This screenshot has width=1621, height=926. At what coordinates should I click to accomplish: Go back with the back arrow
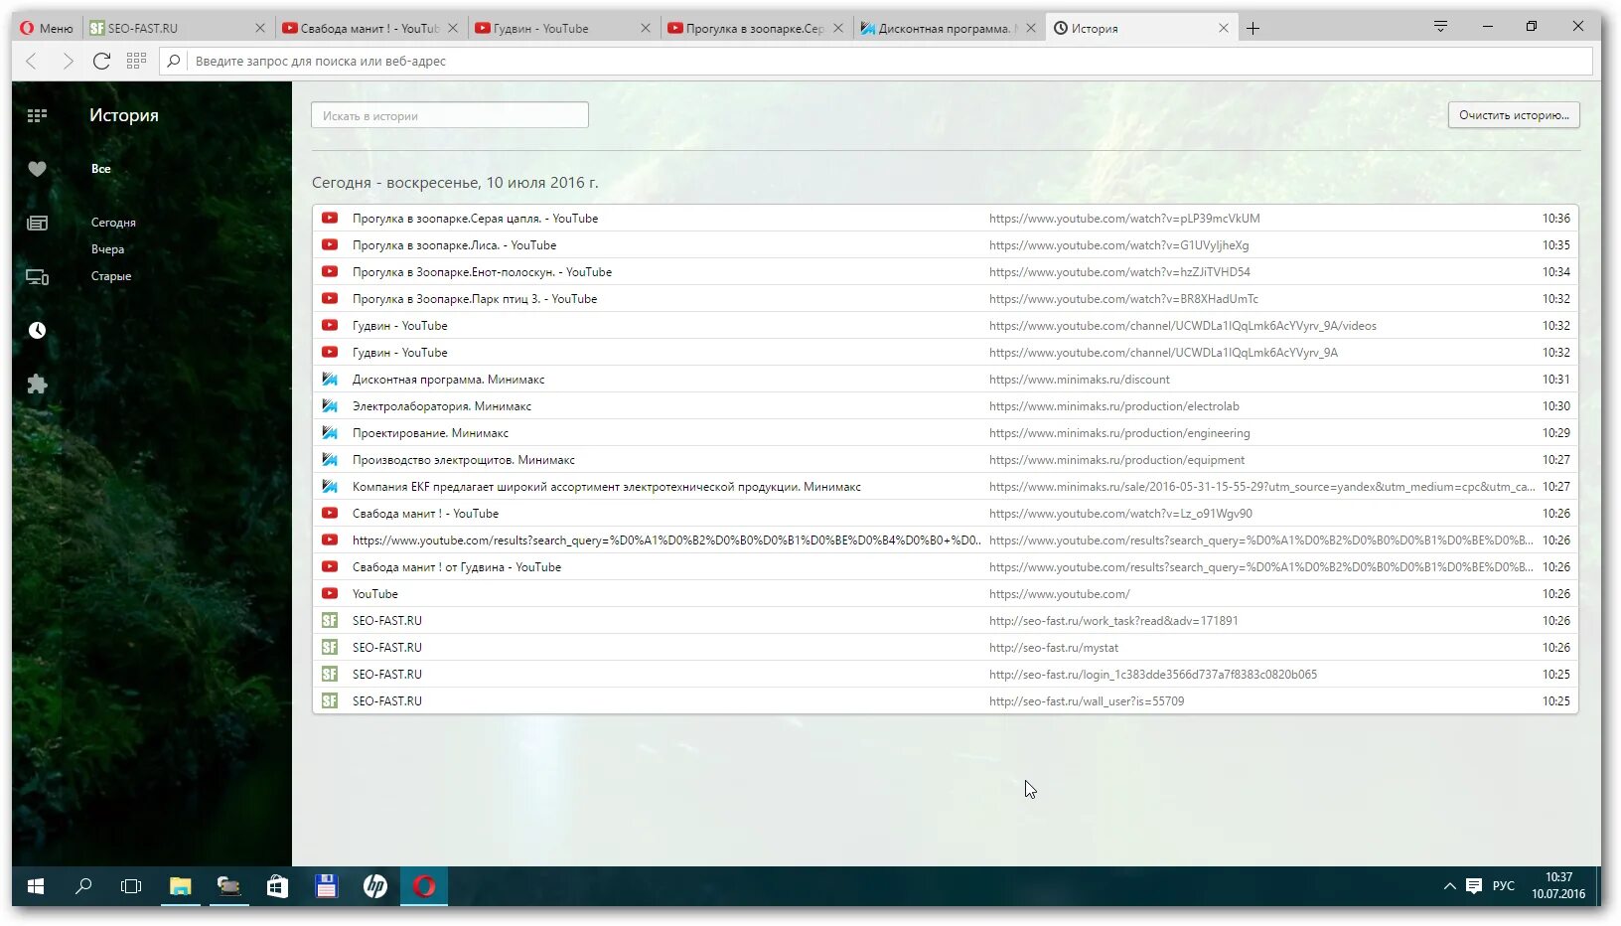click(32, 61)
